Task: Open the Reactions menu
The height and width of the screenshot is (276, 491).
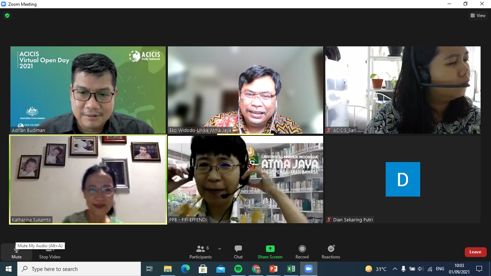Action: pyautogui.click(x=331, y=252)
